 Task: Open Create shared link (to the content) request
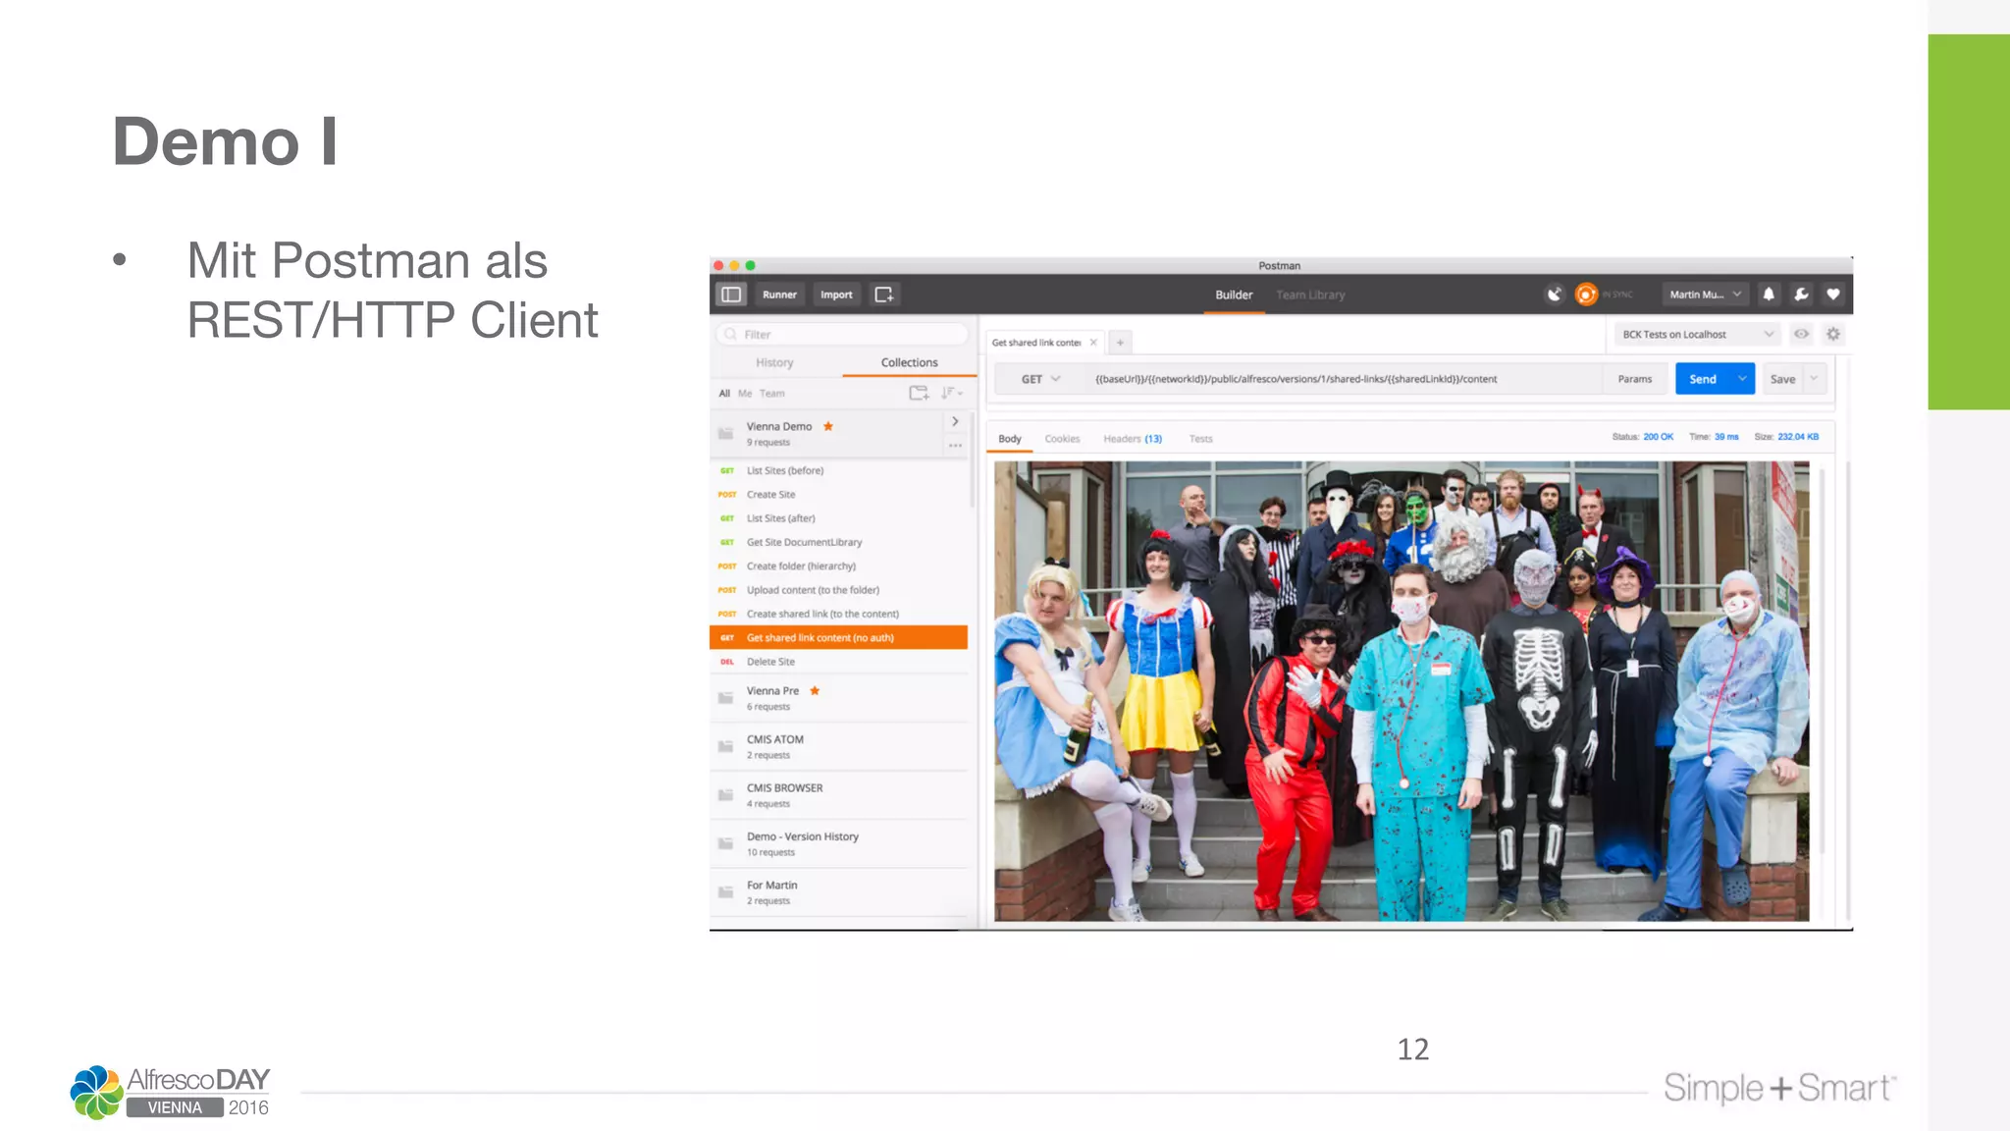pos(839,615)
